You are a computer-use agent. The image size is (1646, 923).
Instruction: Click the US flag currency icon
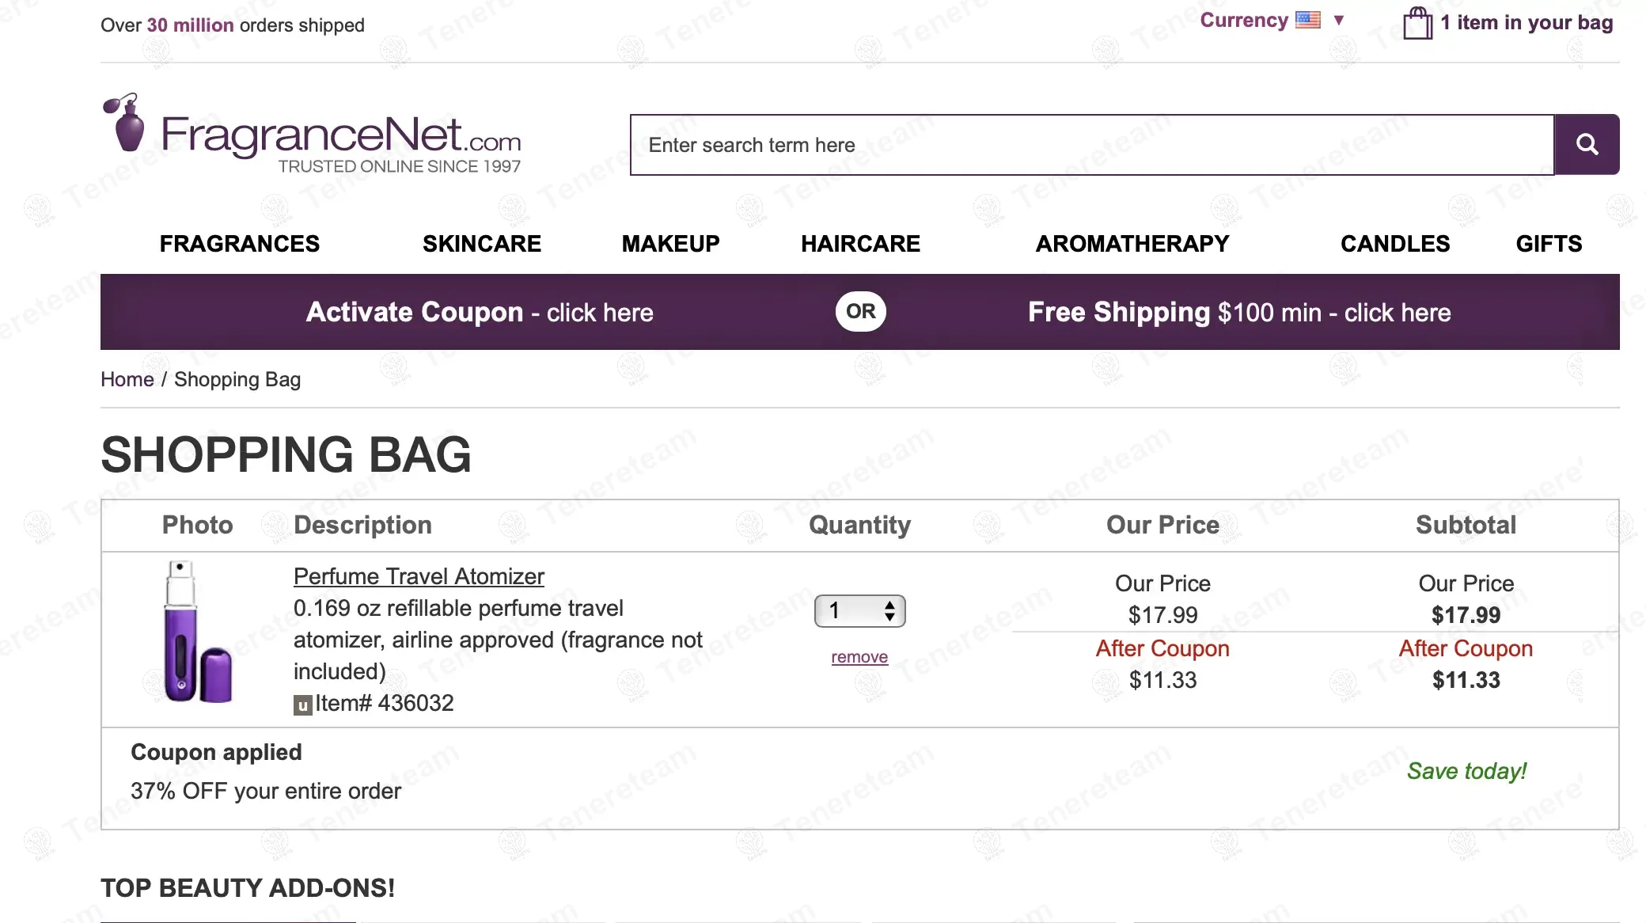point(1307,21)
